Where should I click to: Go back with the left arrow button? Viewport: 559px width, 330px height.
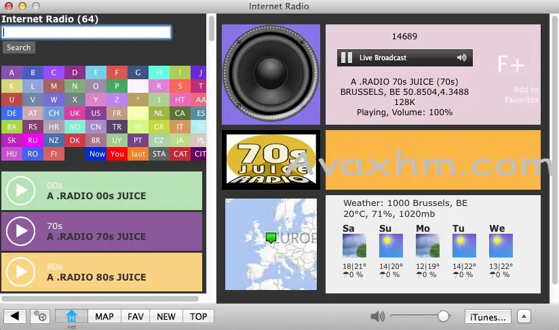click(15, 316)
